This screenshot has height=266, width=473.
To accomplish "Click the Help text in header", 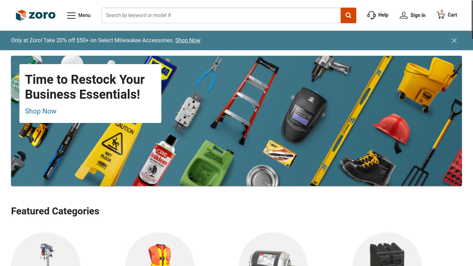I will pos(383,15).
